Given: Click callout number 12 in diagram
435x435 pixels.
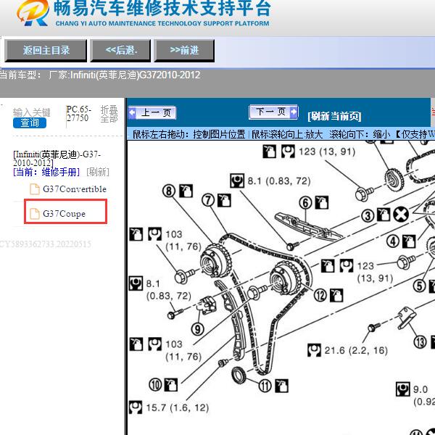Looking at the screenshot, I should 320,295.
